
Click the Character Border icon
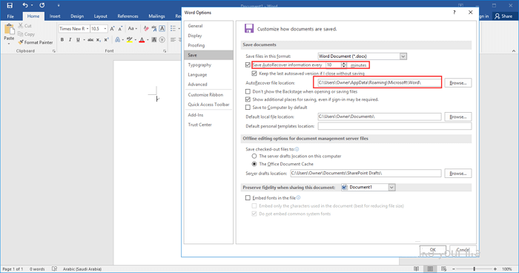point(162,29)
